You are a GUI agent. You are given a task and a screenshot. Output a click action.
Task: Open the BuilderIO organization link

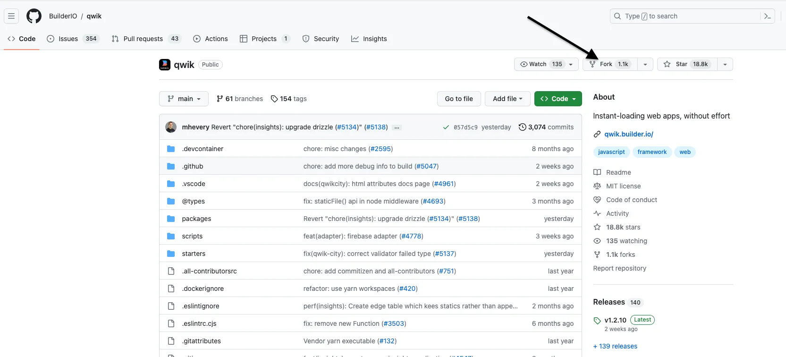(x=63, y=16)
